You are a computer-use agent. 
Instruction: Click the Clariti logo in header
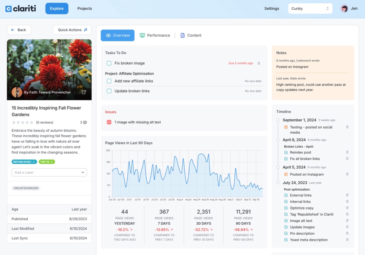click(x=21, y=8)
